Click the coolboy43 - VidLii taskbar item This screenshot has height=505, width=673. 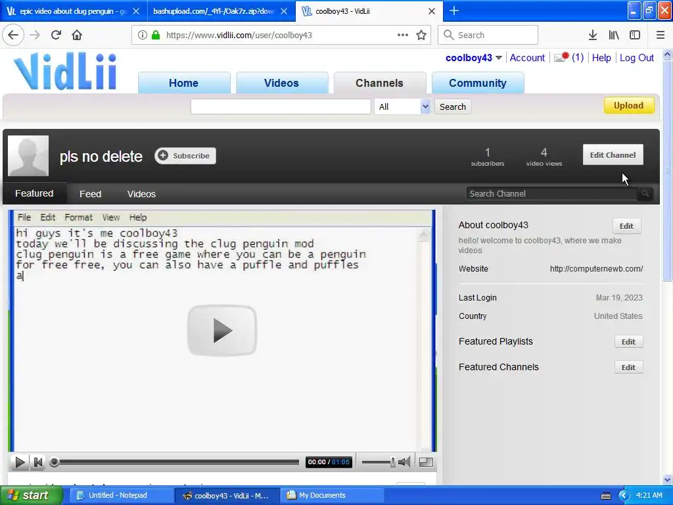(227, 496)
